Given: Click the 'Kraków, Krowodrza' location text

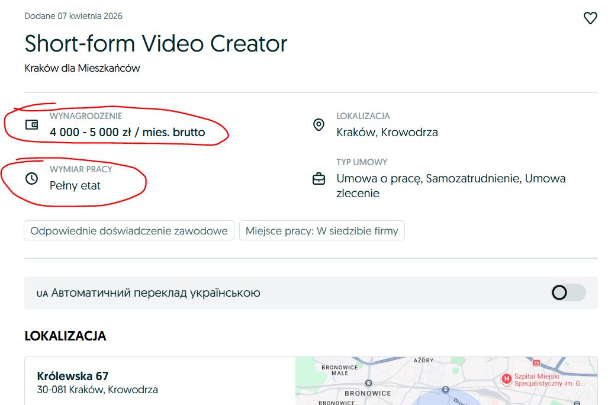Looking at the screenshot, I should pyautogui.click(x=387, y=132).
